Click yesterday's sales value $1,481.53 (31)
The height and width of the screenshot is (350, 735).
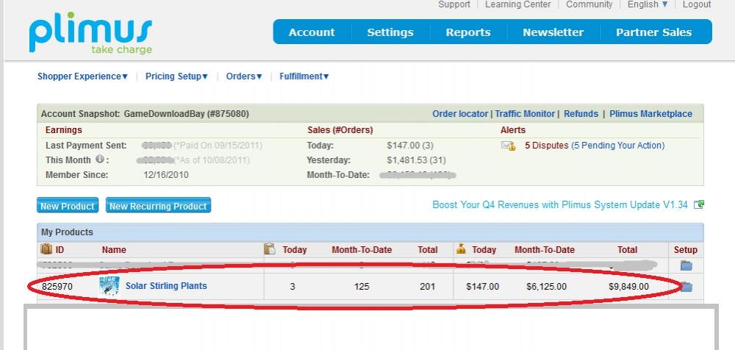tap(416, 160)
